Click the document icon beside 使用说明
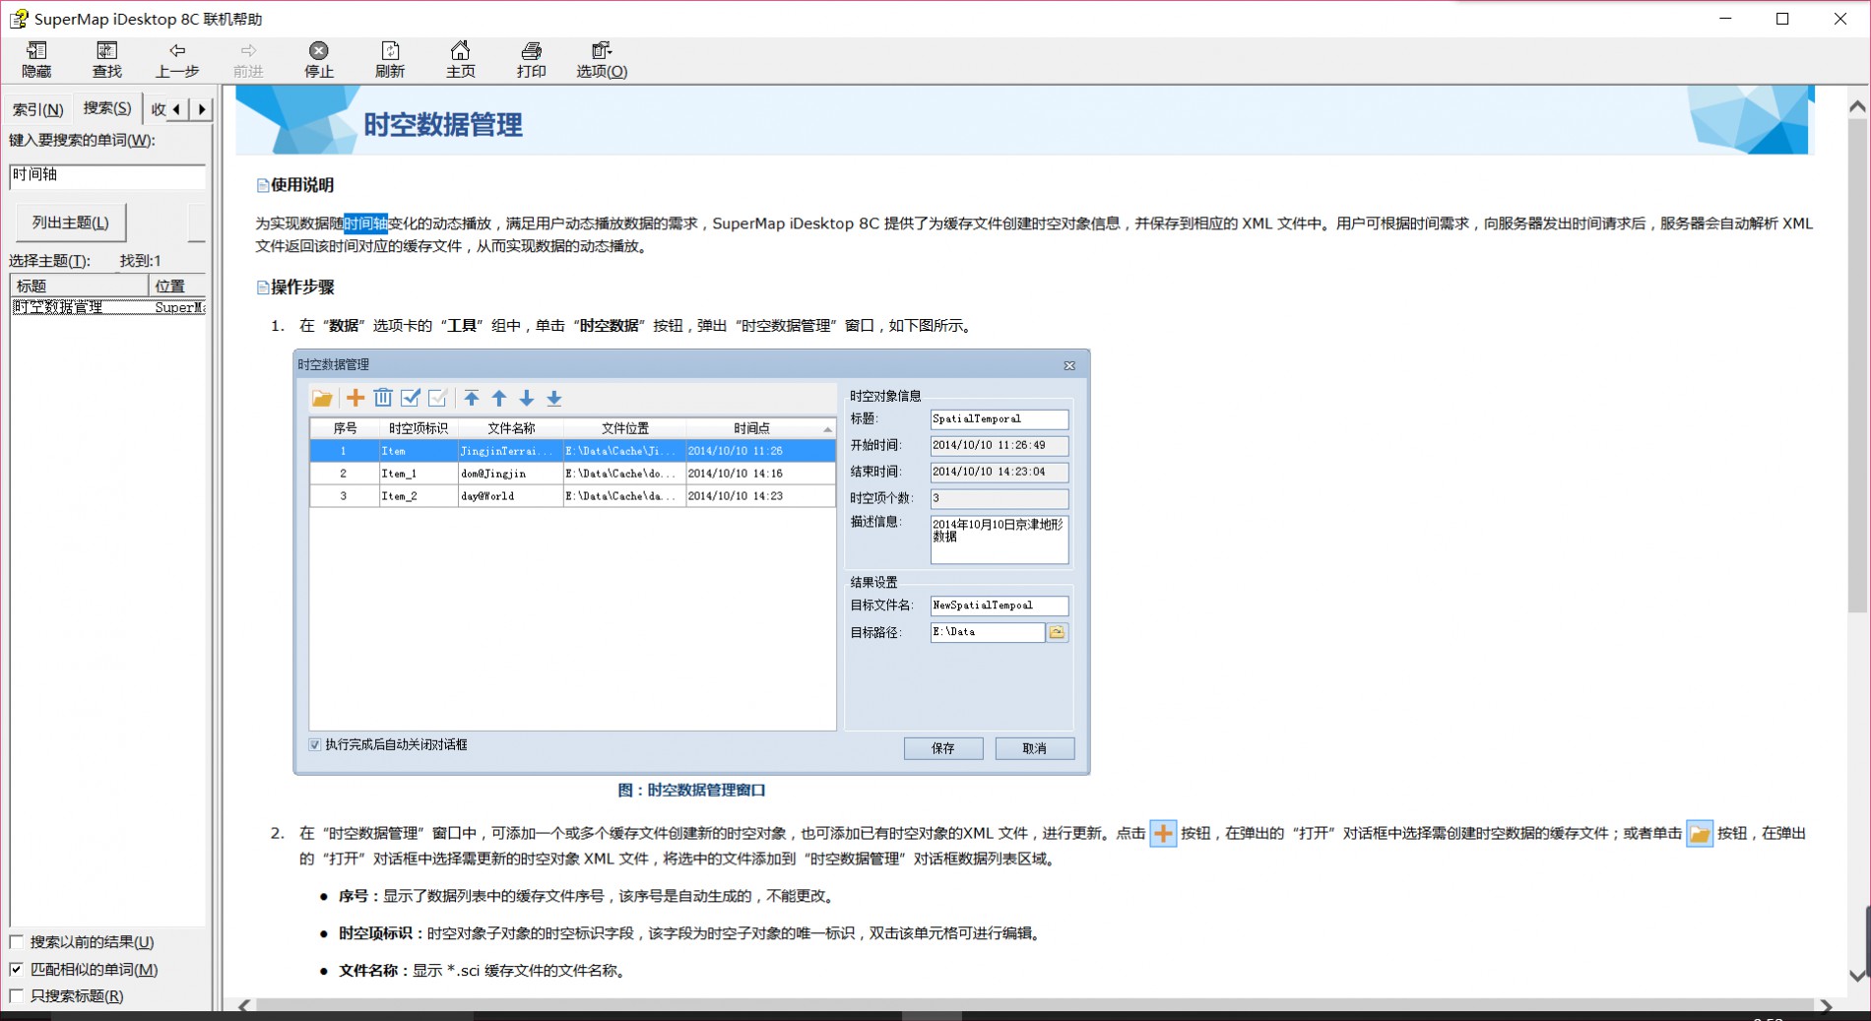 tap(263, 185)
